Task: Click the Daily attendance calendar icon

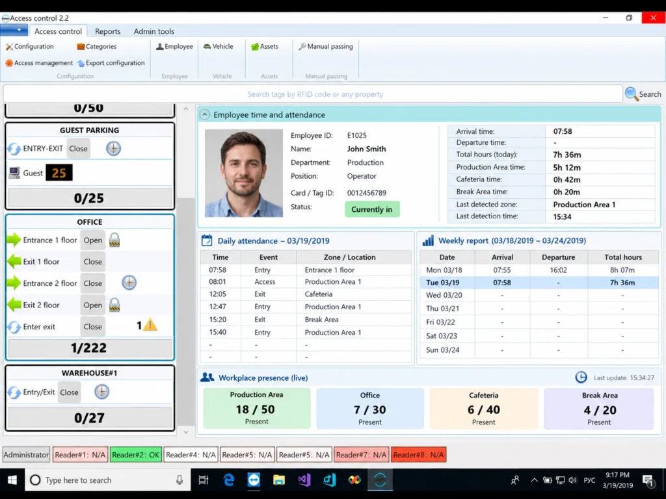Action: (x=207, y=240)
